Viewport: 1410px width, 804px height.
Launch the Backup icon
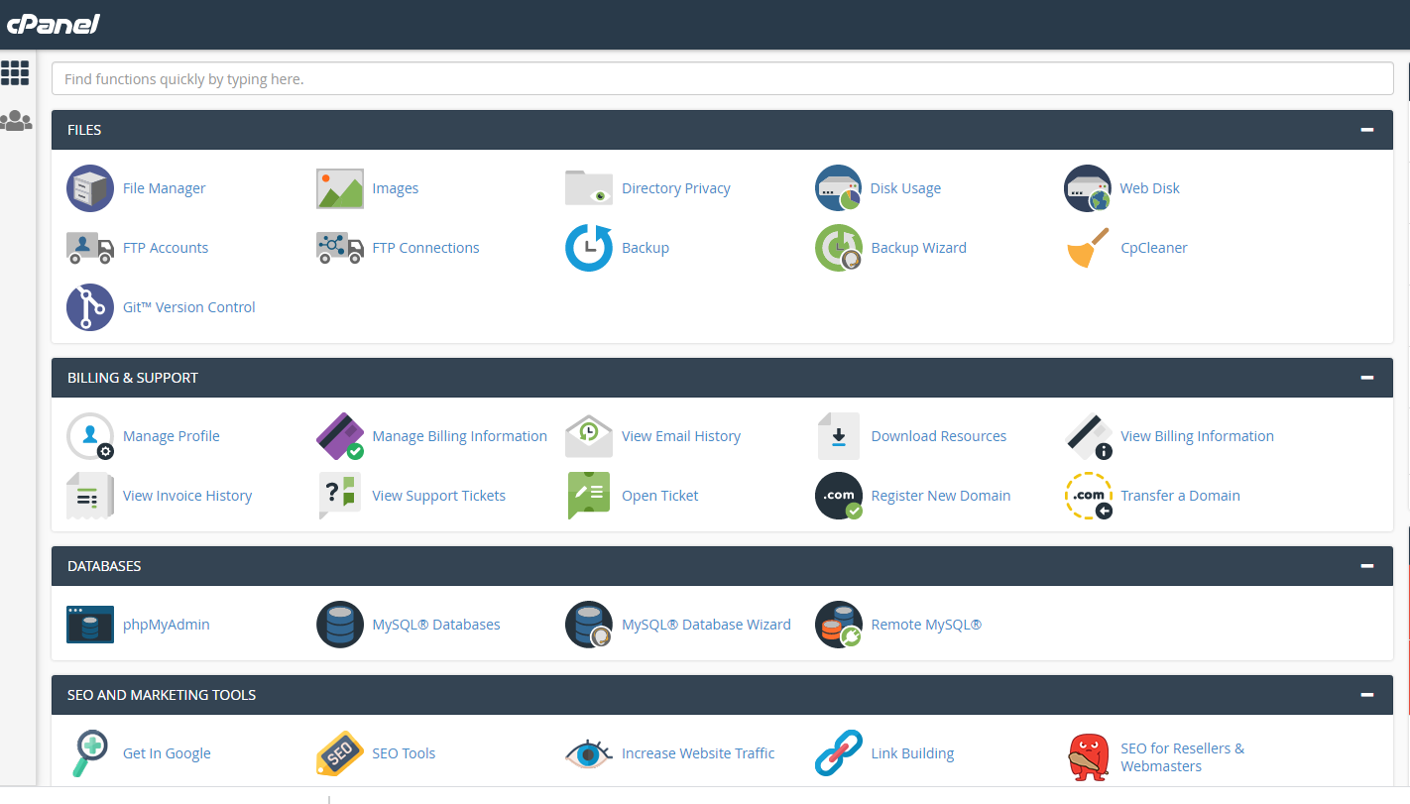(589, 248)
